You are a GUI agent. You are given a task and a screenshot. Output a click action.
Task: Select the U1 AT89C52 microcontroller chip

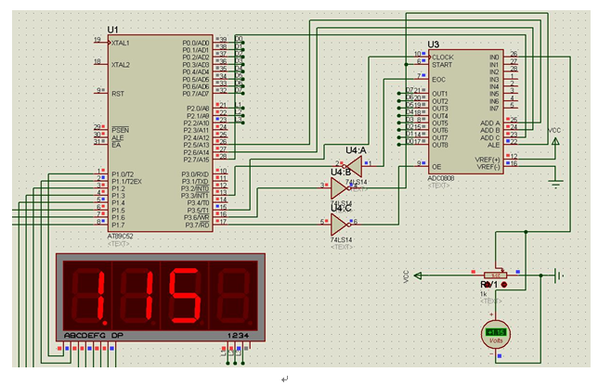160,133
